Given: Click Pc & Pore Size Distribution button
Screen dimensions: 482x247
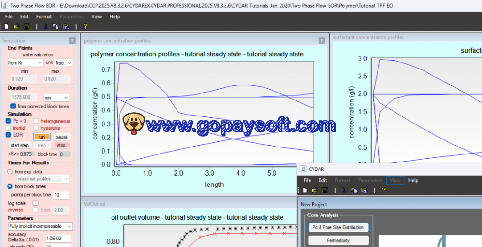Looking at the screenshot, I should coord(338,227).
